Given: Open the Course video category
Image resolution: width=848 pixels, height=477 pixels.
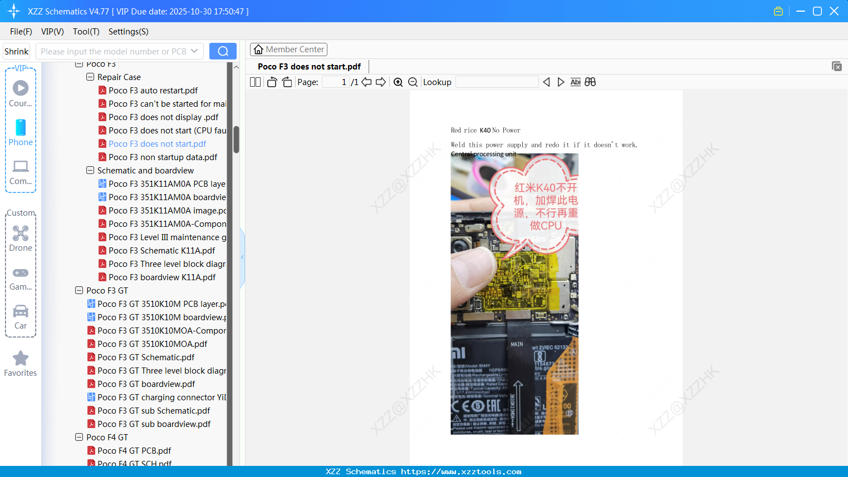Looking at the screenshot, I should coord(21,93).
